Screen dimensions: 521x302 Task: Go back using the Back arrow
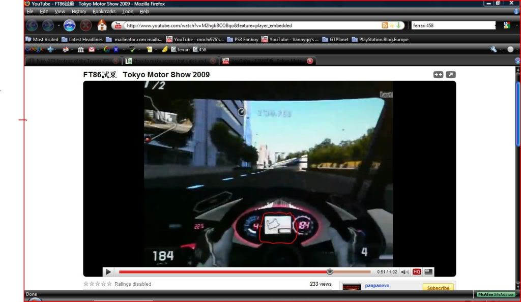coord(32,25)
